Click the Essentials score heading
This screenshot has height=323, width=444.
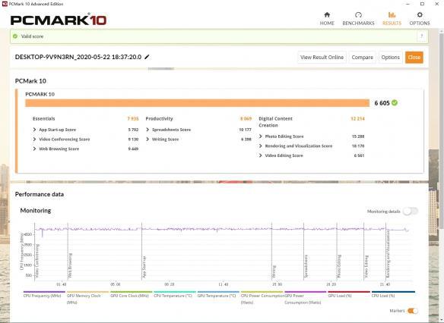tap(43, 118)
